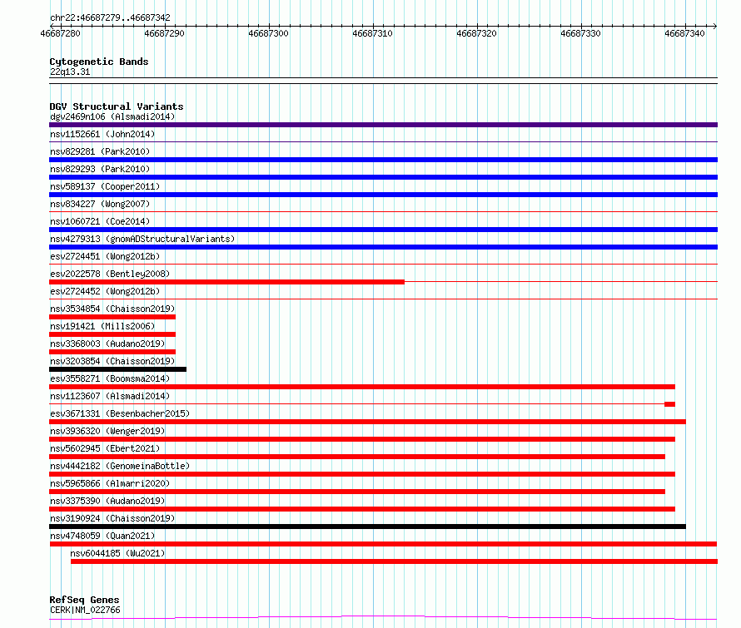This screenshot has width=741, height=628.
Task: Click the nsv829293 (Park2010) variant label
Action: coord(100,169)
